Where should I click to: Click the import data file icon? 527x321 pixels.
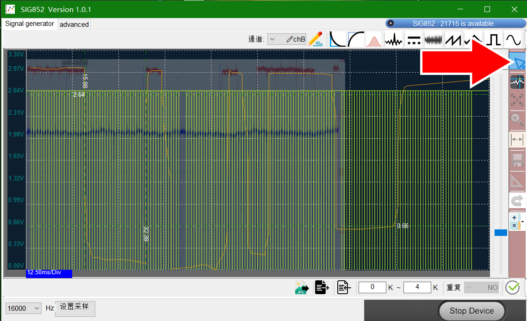tap(343, 287)
